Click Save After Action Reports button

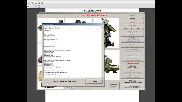click(65, 82)
